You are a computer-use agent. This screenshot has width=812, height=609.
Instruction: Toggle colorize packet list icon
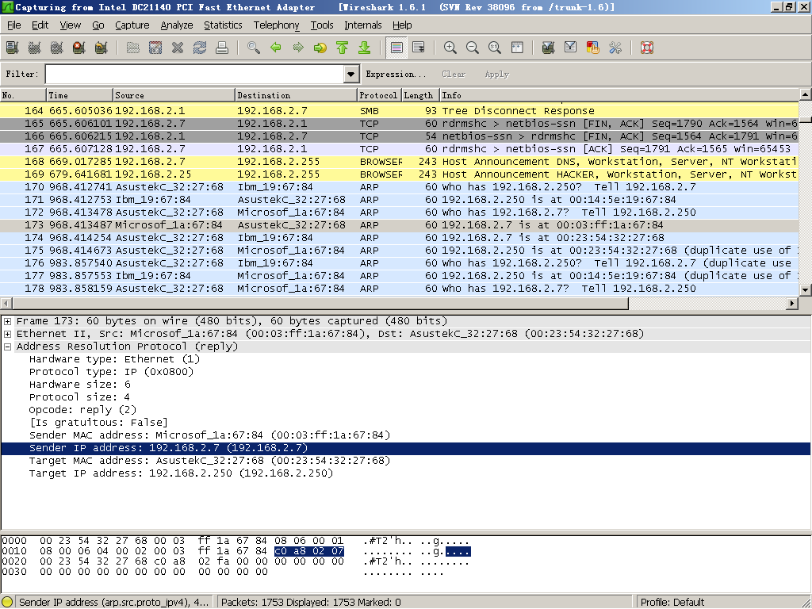[396, 48]
